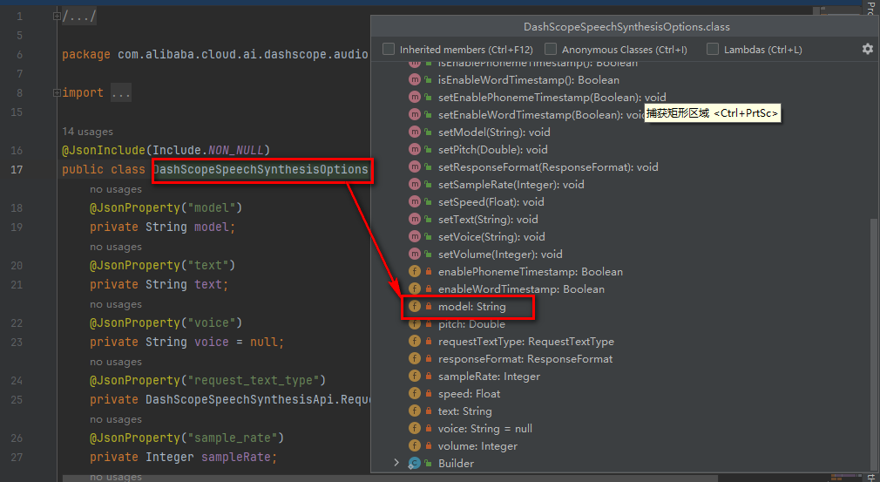Check the Lambdas option
The width and height of the screenshot is (880, 482).
click(712, 50)
